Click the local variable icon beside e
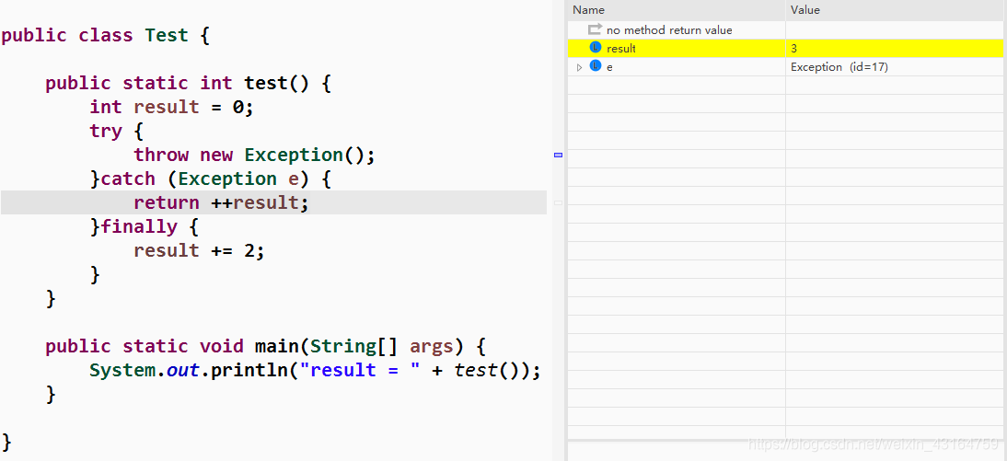The width and height of the screenshot is (1007, 461). pyautogui.click(x=596, y=66)
